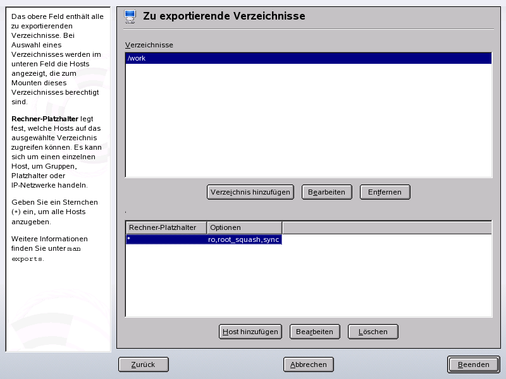Select the ro,root_squash,sync options value

244,239
